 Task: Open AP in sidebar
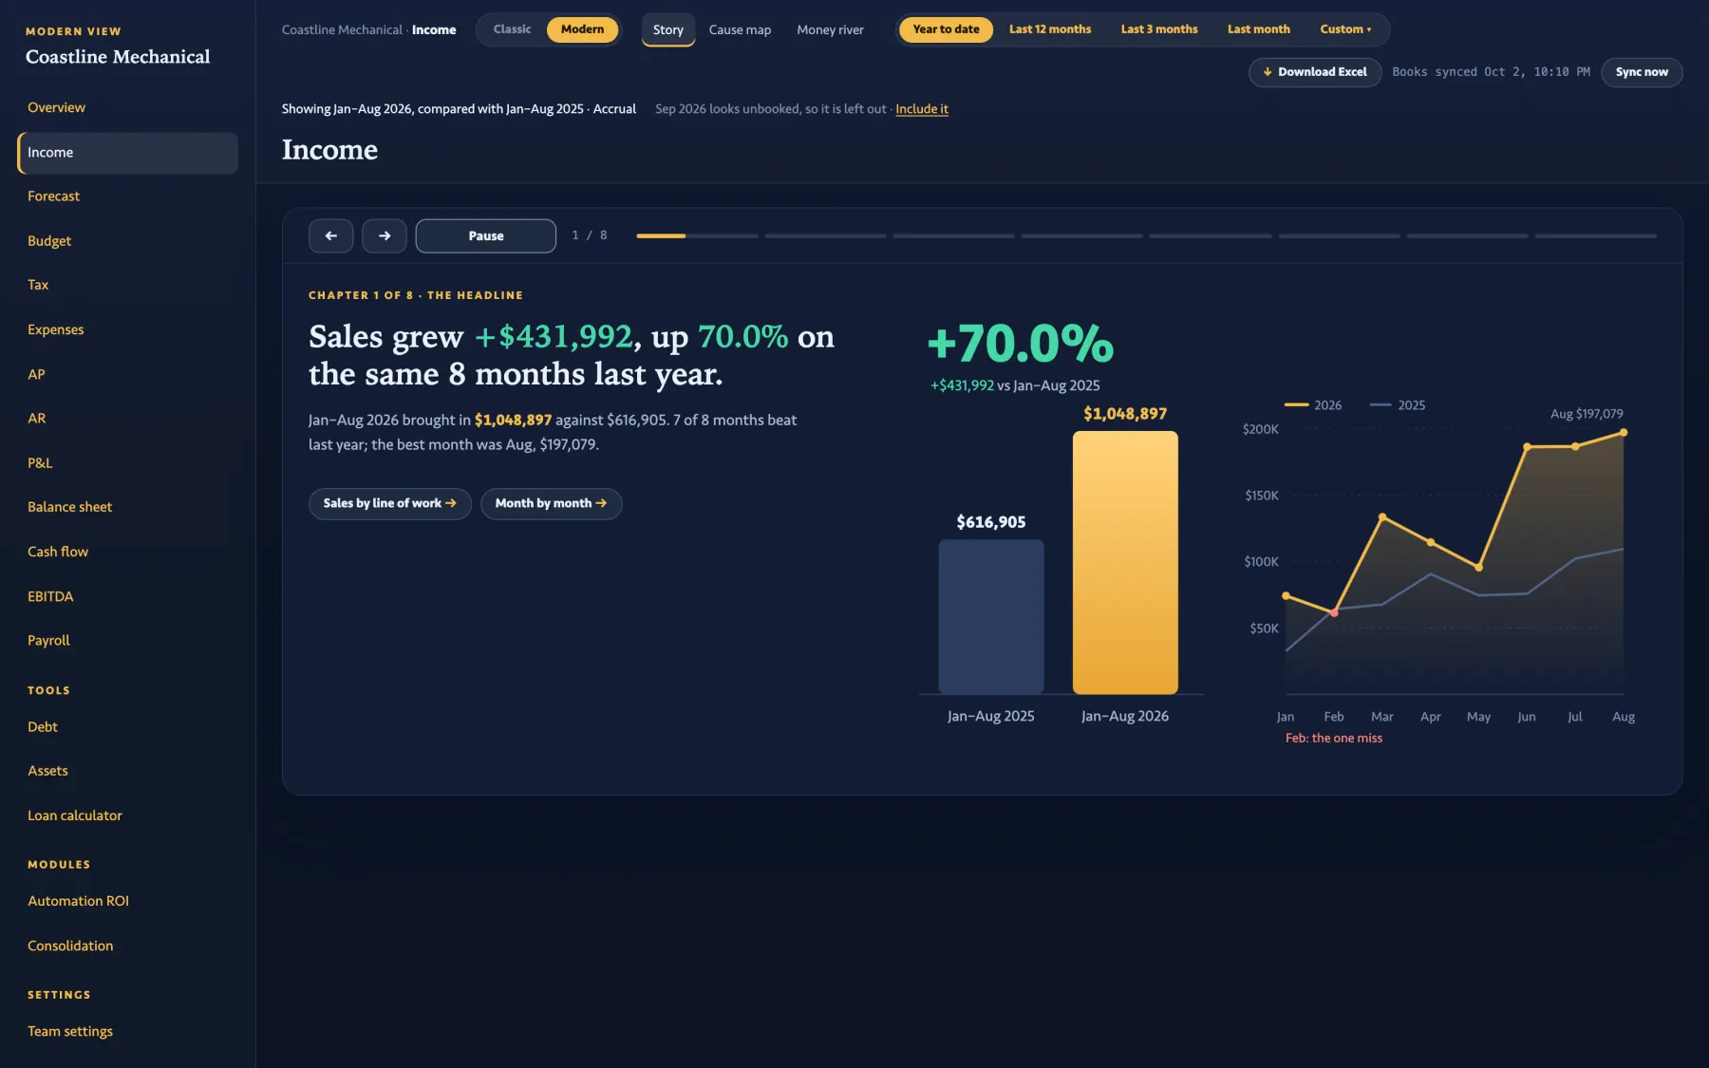(x=127, y=374)
